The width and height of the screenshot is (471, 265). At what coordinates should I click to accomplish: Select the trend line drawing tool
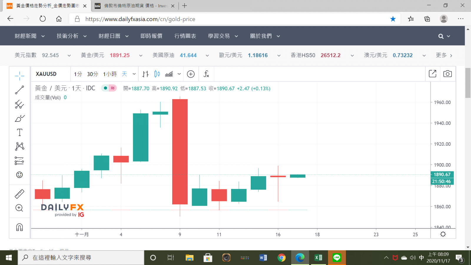tap(19, 90)
